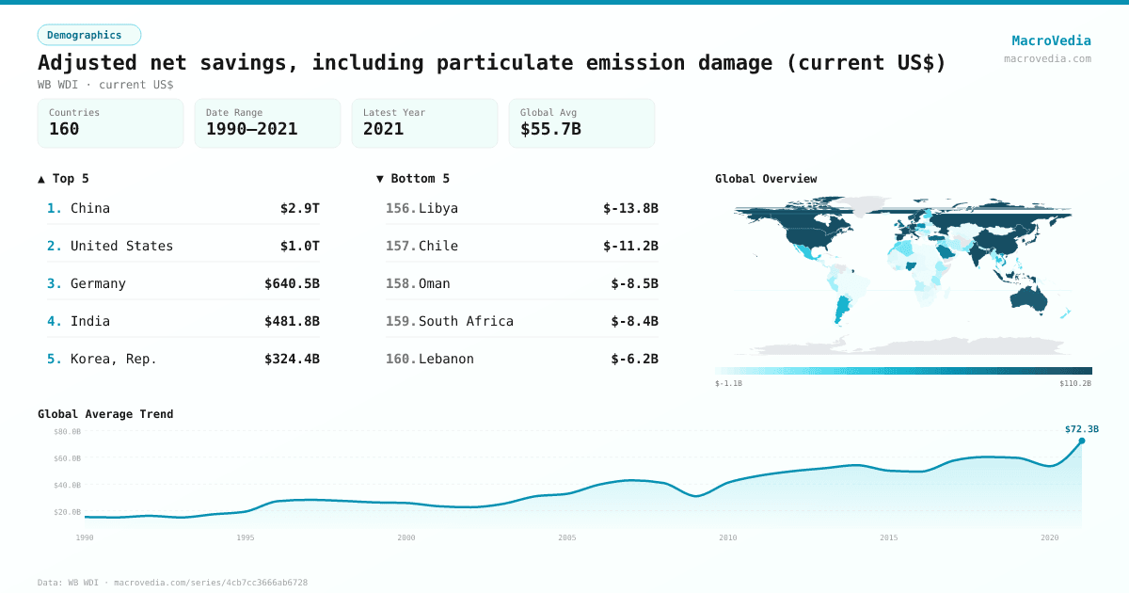Screen dimensions: 1129x593
Task: Toggle the Demographics category pill
Action: [x=88, y=34]
